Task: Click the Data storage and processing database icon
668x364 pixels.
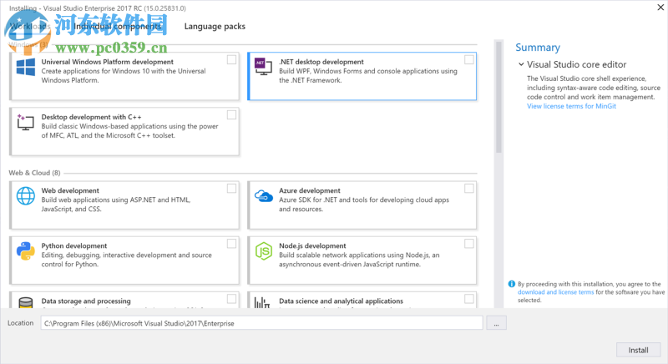Action: (x=25, y=302)
